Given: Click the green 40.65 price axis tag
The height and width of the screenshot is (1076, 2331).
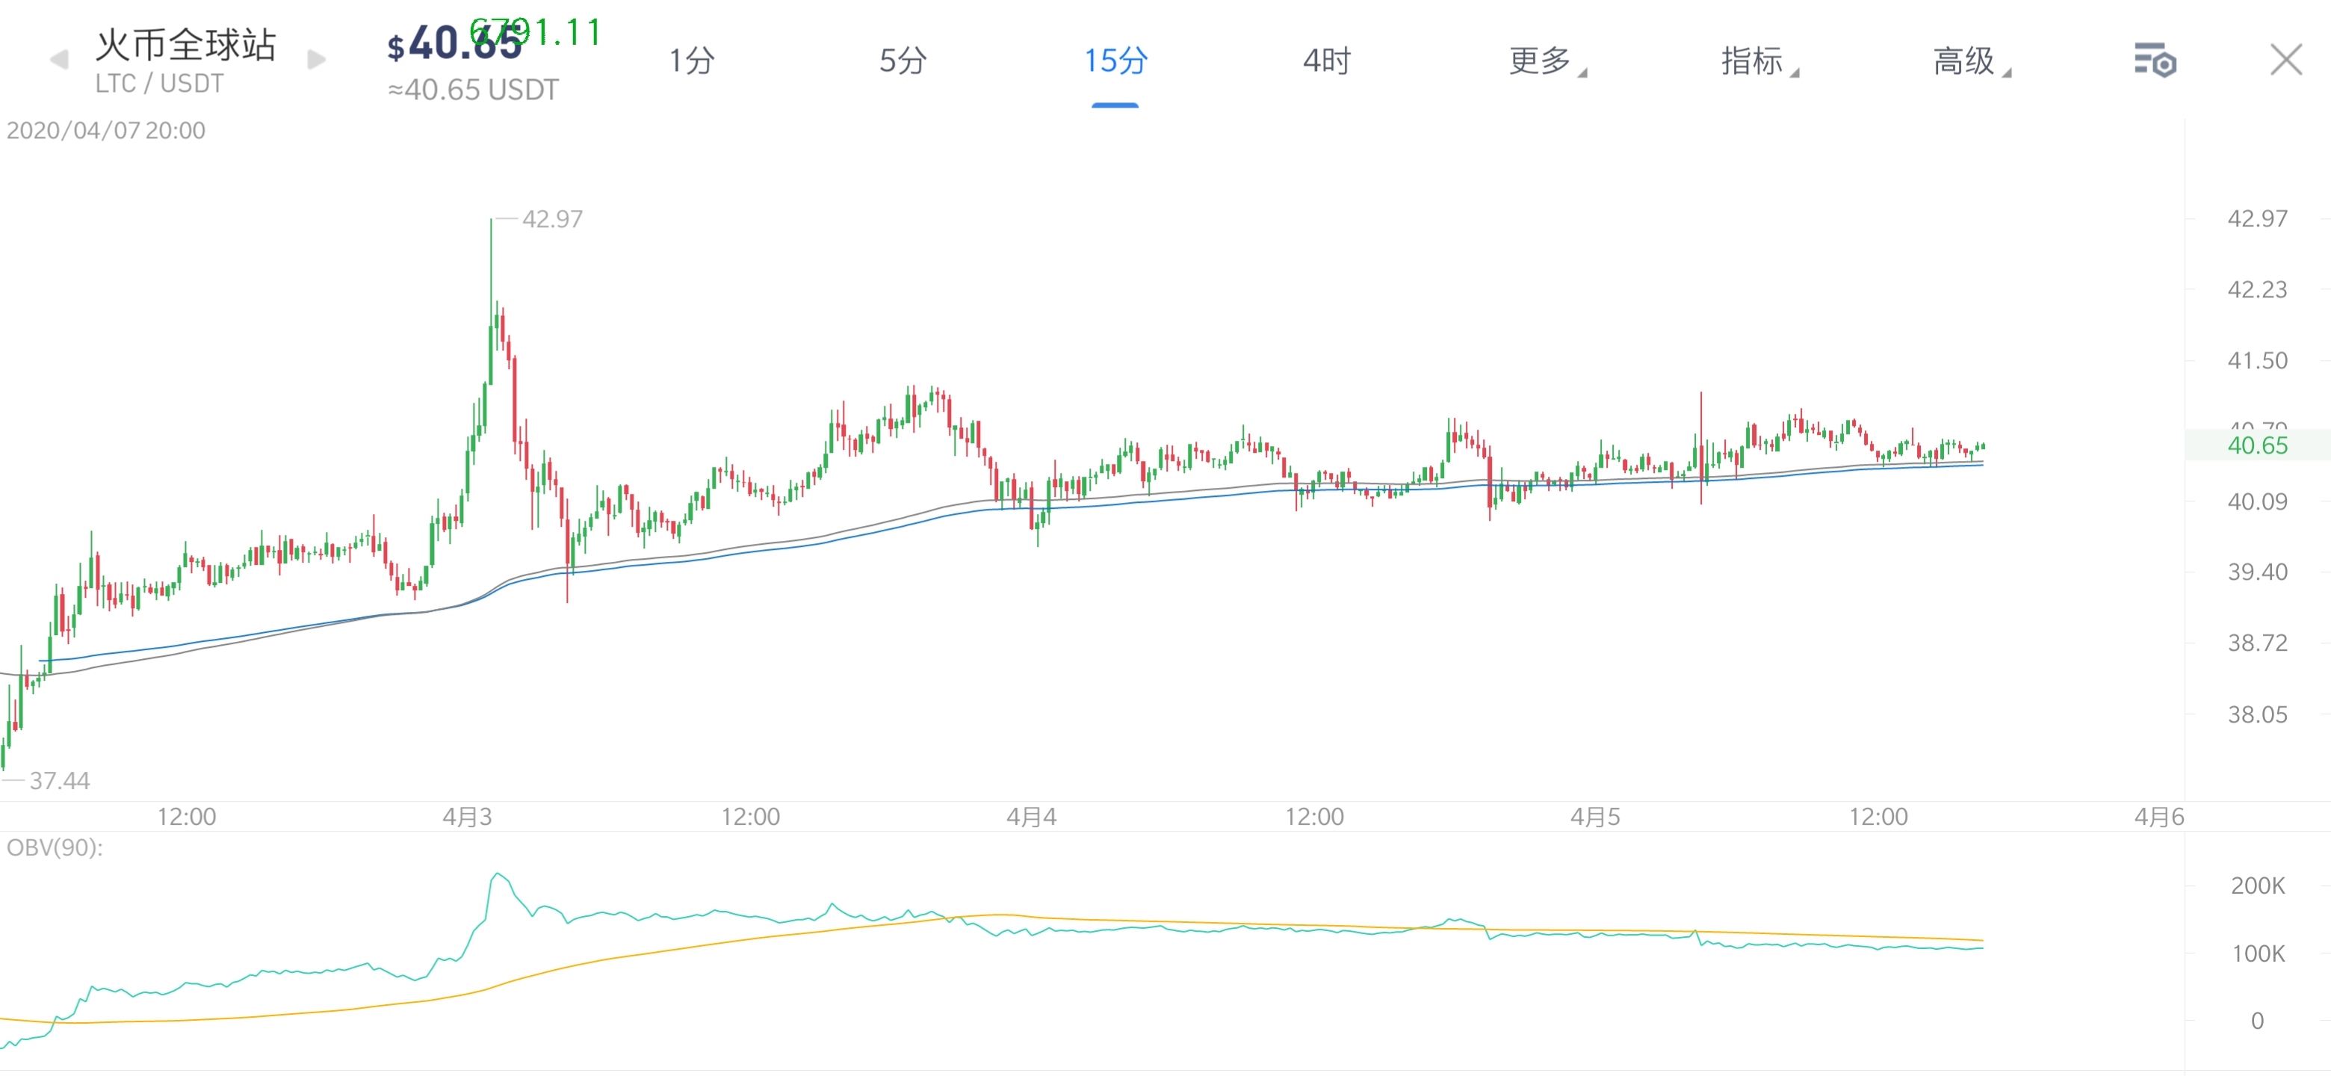Looking at the screenshot, I should pyautogui.click(x=2257, y=445).
